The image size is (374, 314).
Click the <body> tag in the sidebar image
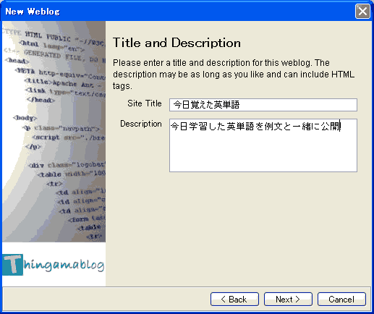coord(25,118)
